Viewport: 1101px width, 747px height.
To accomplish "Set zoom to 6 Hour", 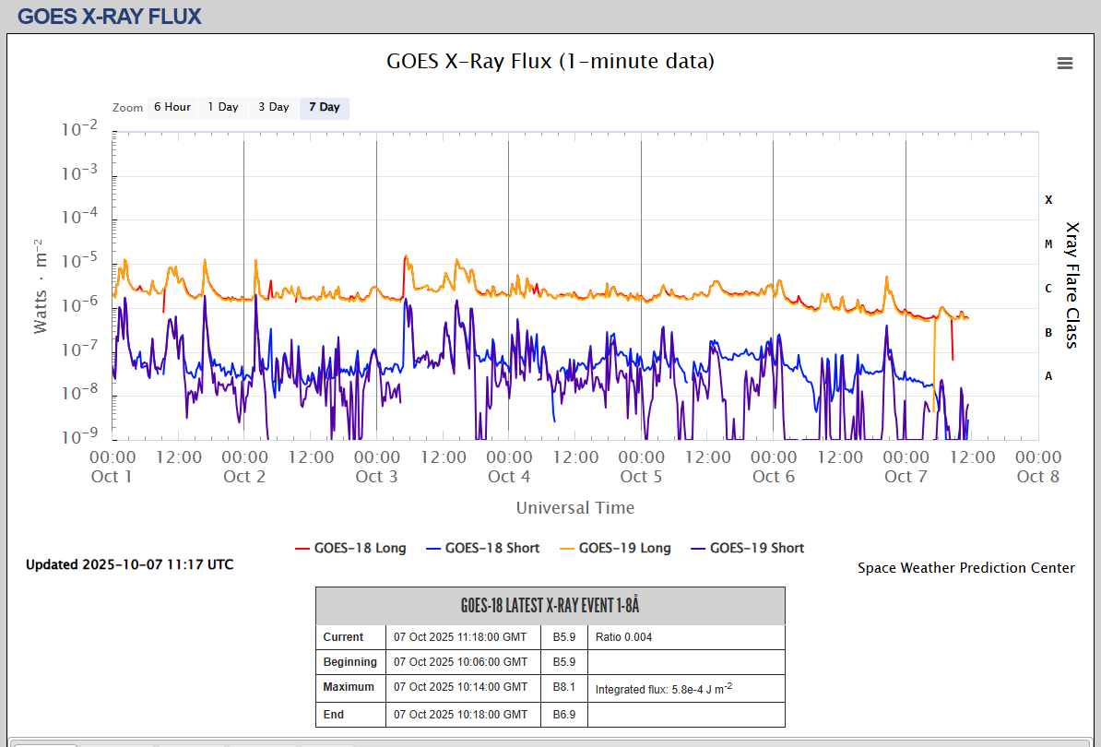I will click(172, 107).
